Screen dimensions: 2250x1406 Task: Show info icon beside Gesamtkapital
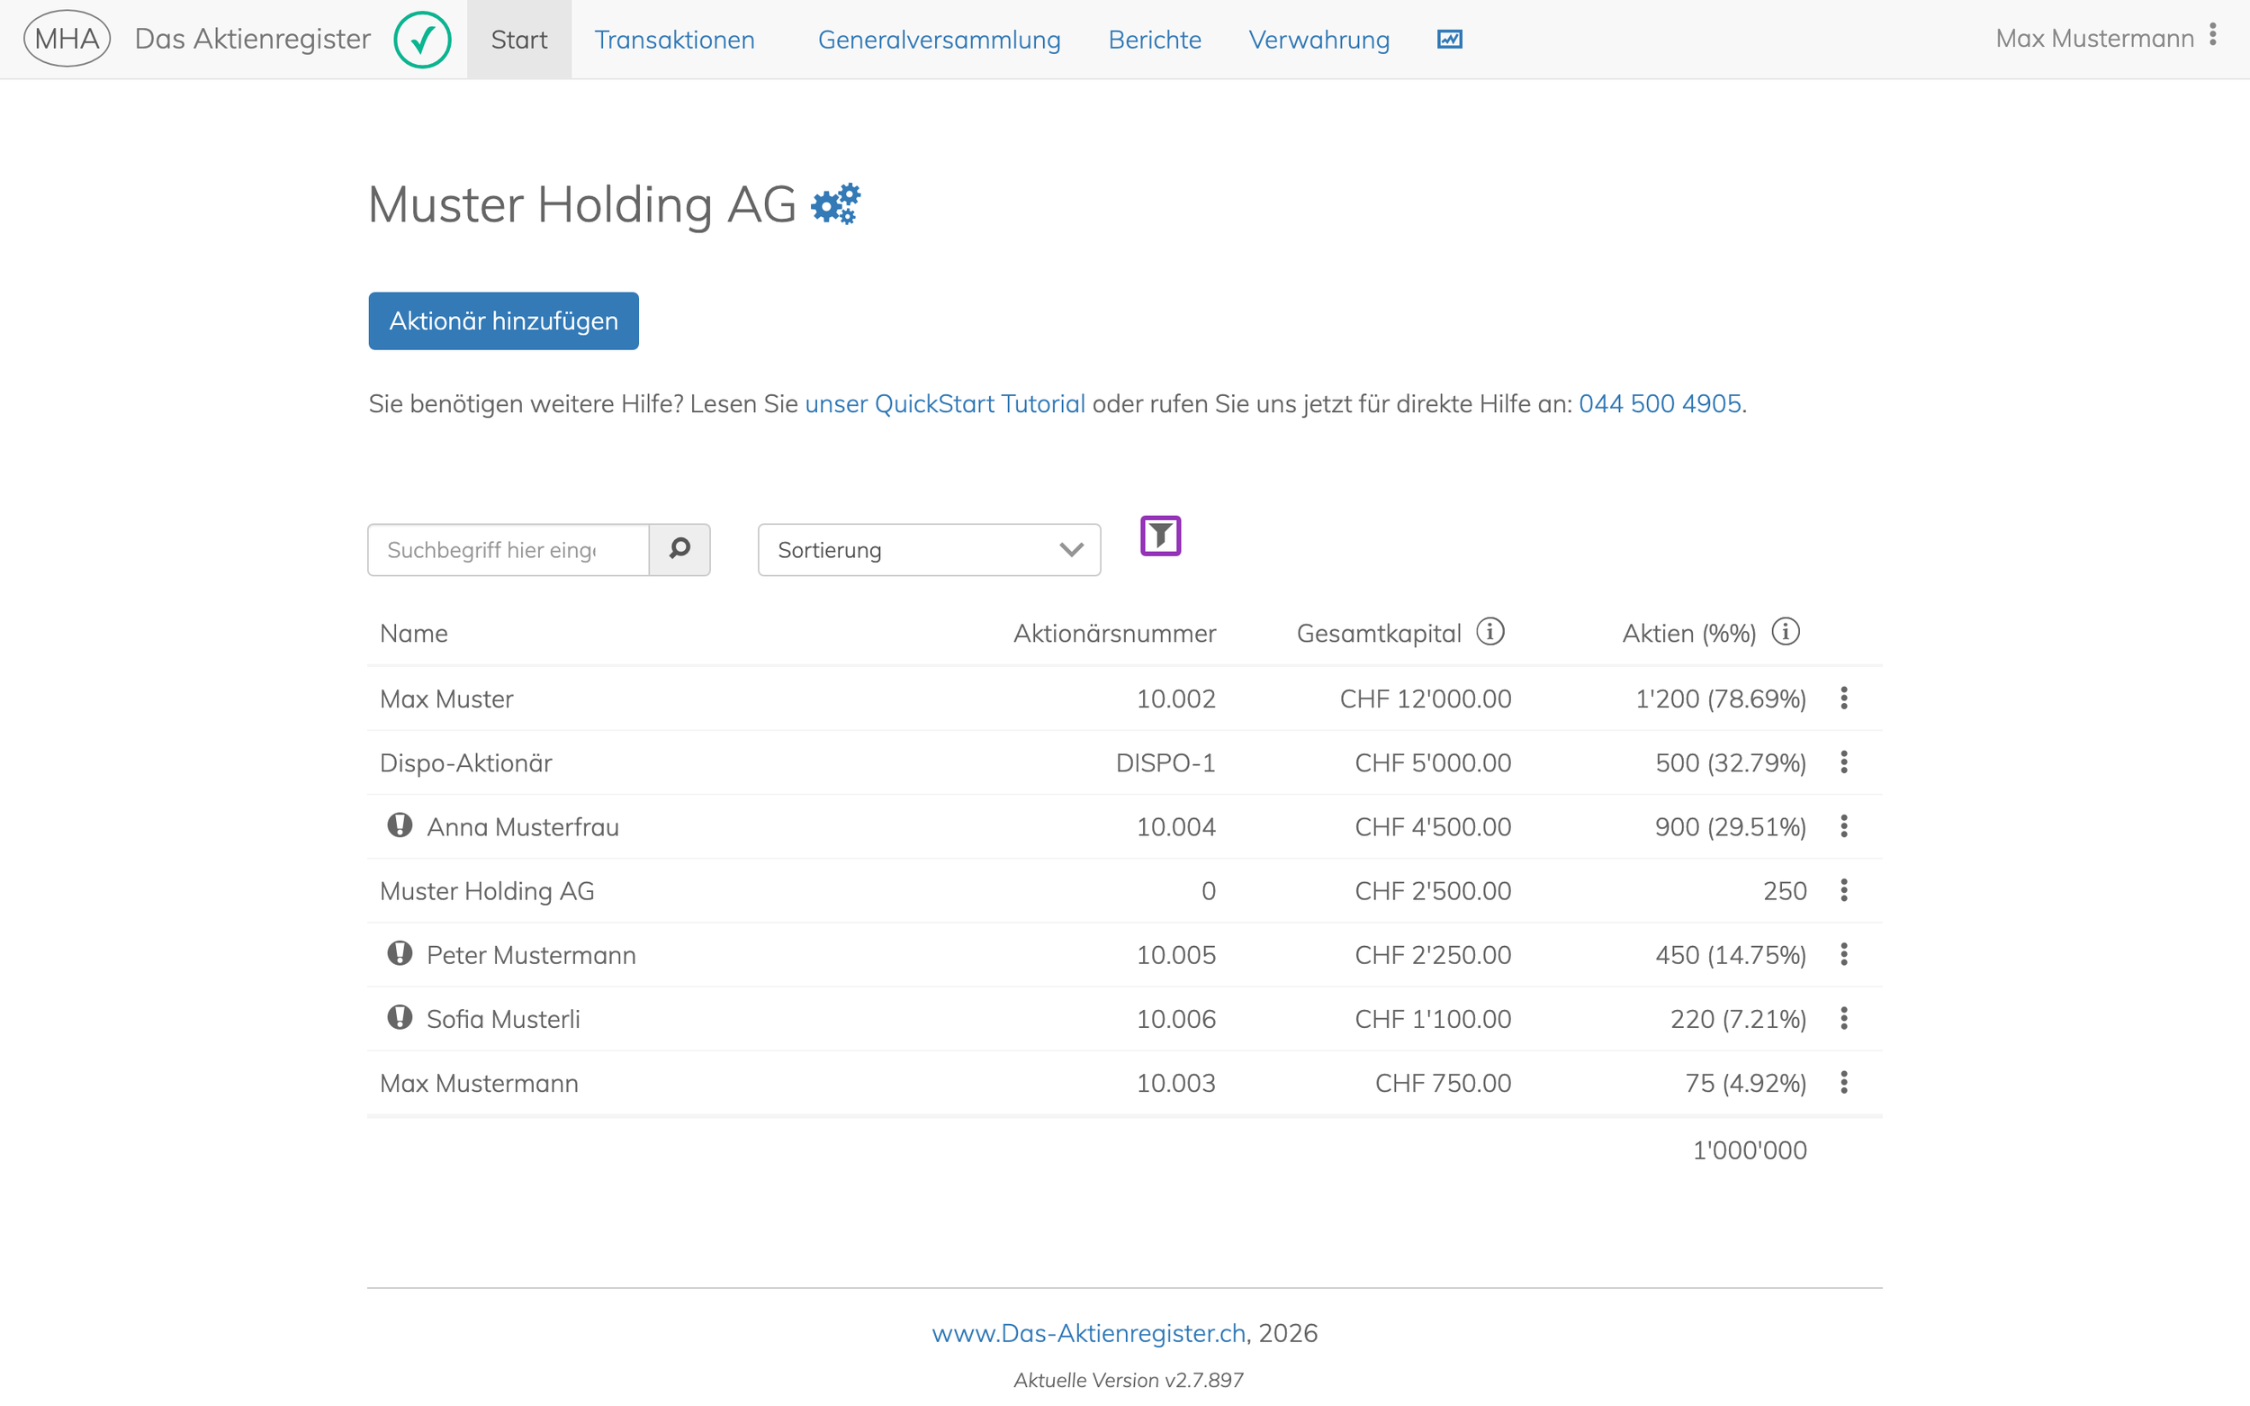point(1490,631)
